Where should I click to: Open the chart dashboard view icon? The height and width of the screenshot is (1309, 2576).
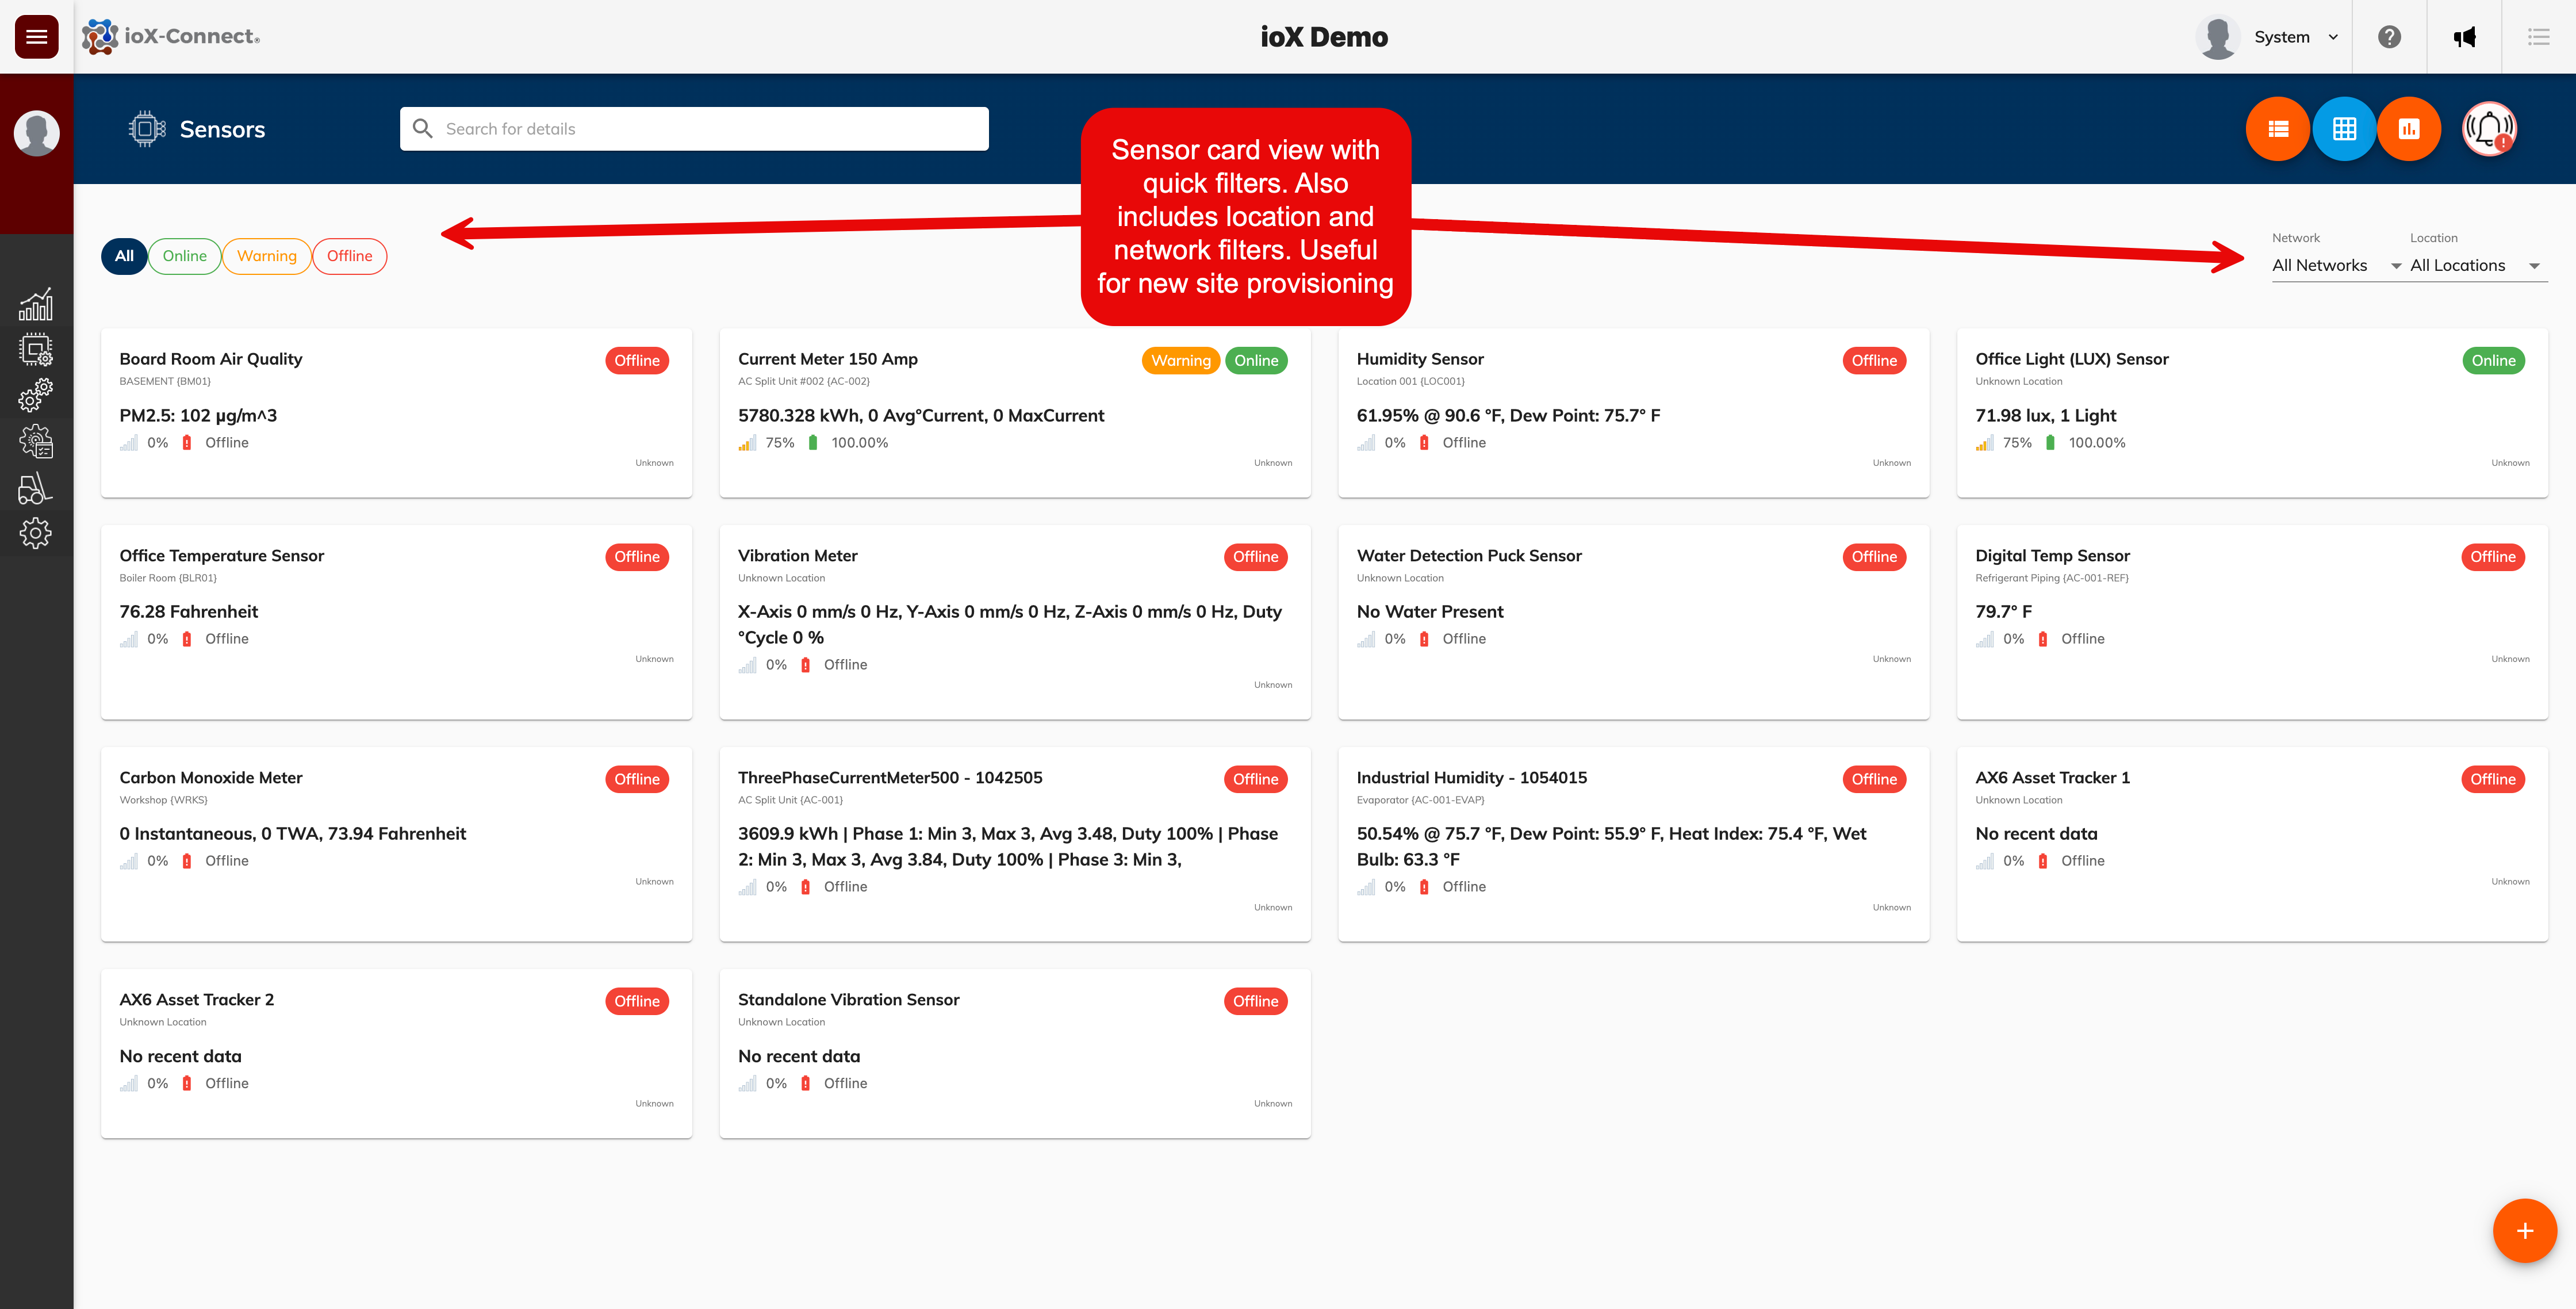(2408, 129)
